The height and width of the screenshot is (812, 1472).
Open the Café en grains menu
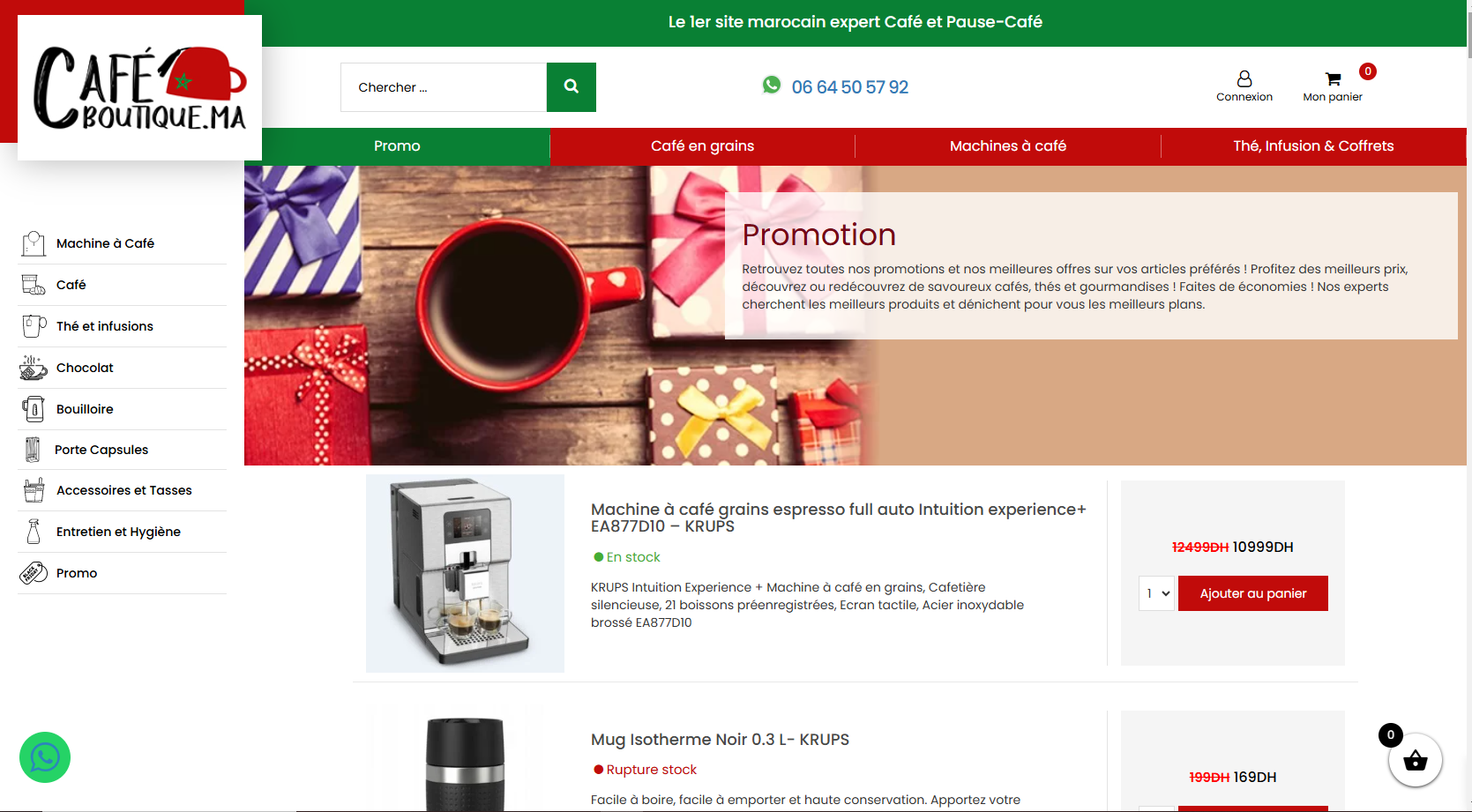702,146
